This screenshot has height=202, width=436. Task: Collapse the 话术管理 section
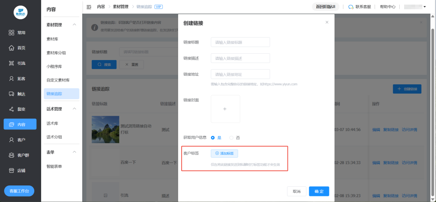(74, 108)
